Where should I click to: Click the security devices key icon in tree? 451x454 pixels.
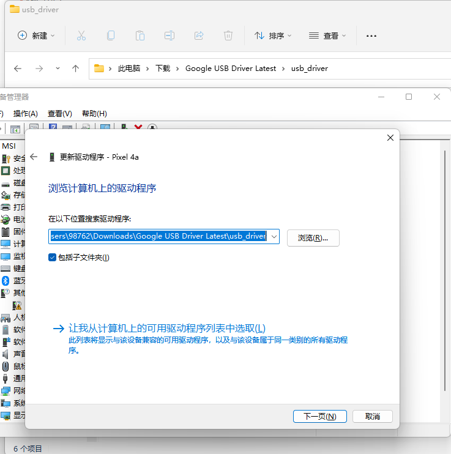coord(6,158)
